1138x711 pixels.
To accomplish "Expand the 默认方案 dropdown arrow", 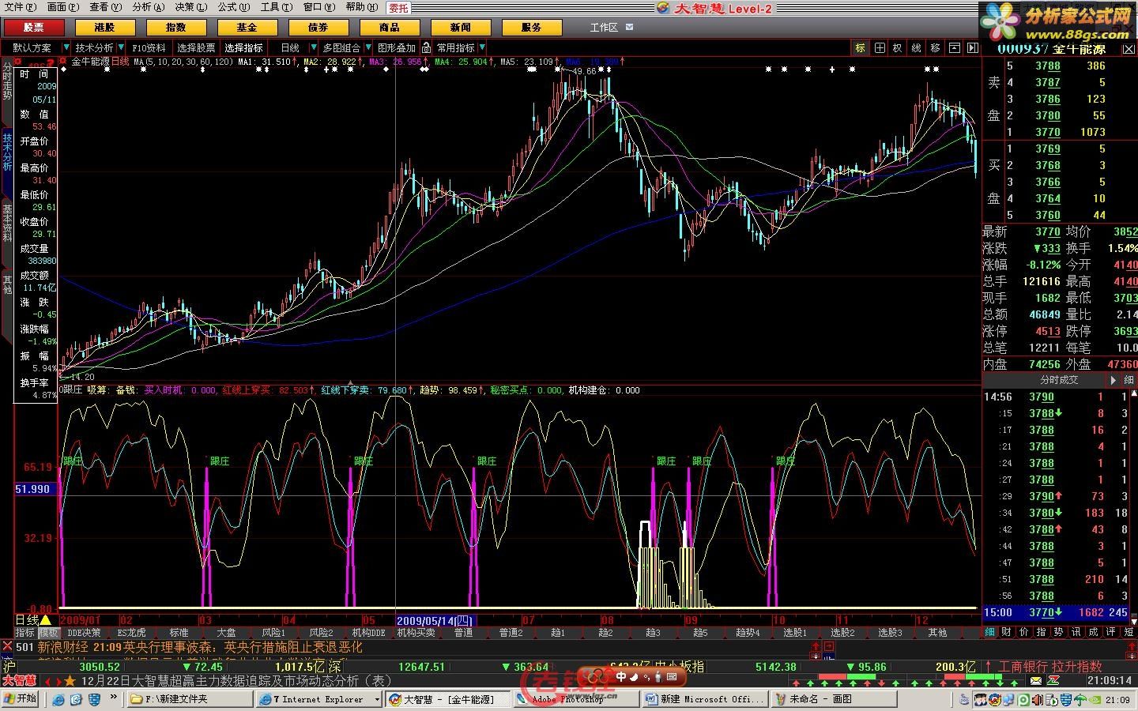I will [67, 48].
